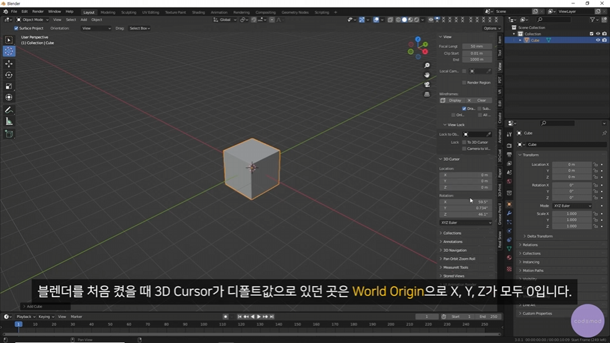Hide Collection with its eye icon
This screenshot has width=610, height=343.
(x=598, y=34)
